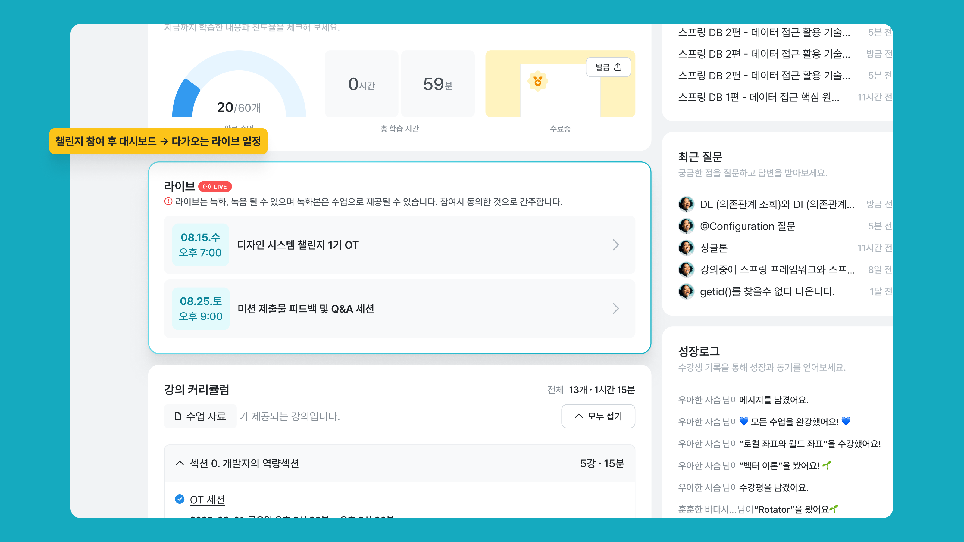Click the share icon on the 발급 button
This screenshot has height=542, width=964.
[618, 67]
